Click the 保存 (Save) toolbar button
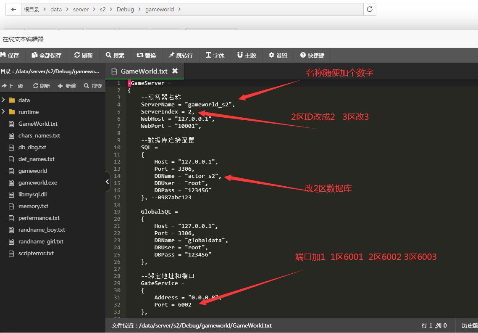The height and width of the screenshot is (333, 478). 10,55
